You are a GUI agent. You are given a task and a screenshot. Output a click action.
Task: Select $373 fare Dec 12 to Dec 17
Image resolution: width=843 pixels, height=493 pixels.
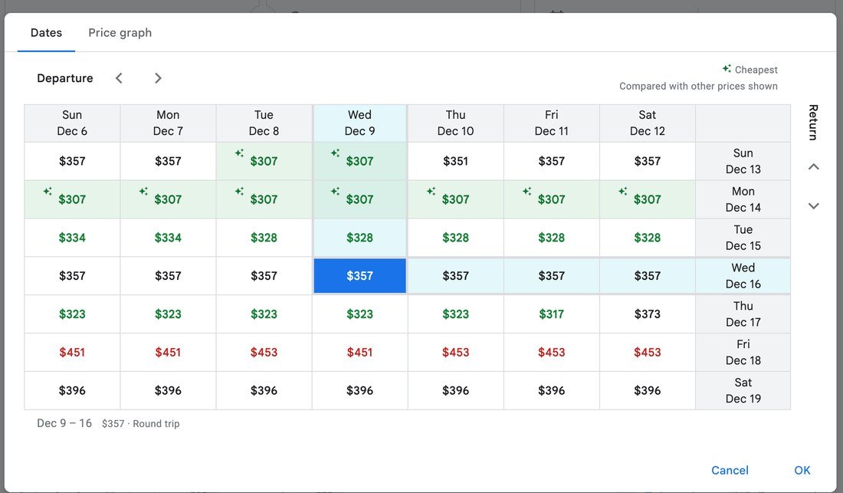click(648, 314)
